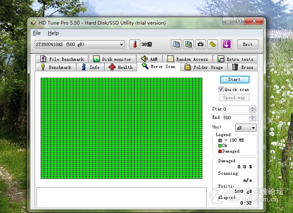Toggle the Quick scan checkbox
Image resolution: width=293 pixels, height=213 pixels.
click(x=221, y=89)
